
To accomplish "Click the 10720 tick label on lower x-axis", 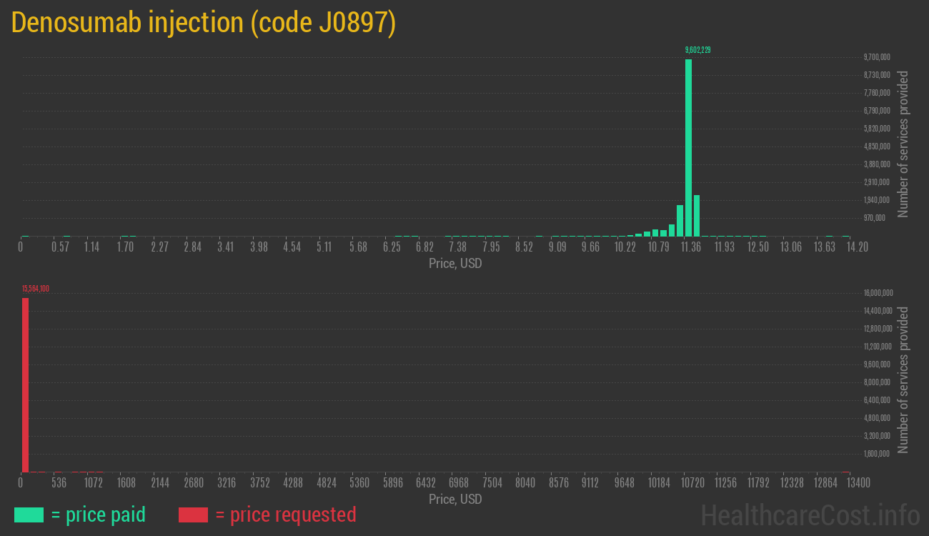I will tap(692, 483).
